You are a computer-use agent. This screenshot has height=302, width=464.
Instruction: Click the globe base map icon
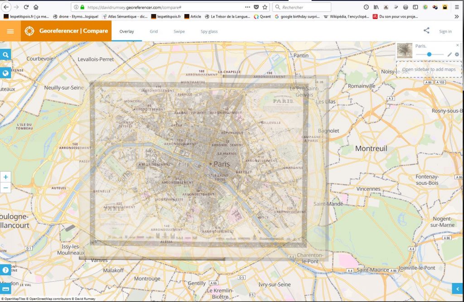(x=5, y=73)
